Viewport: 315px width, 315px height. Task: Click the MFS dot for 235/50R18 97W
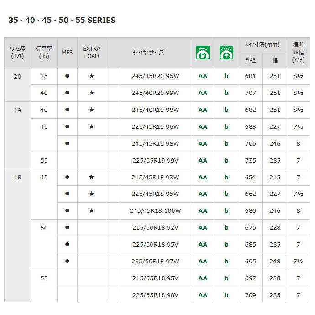coord(67,261)
